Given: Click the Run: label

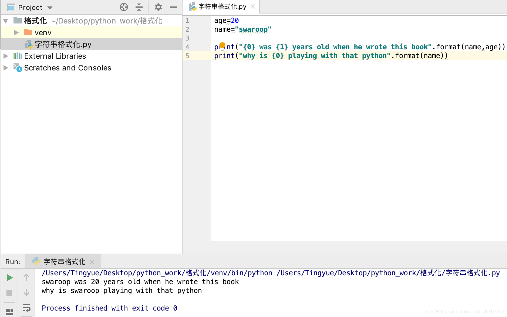Looking at the screenshot, I should point(13,262).
